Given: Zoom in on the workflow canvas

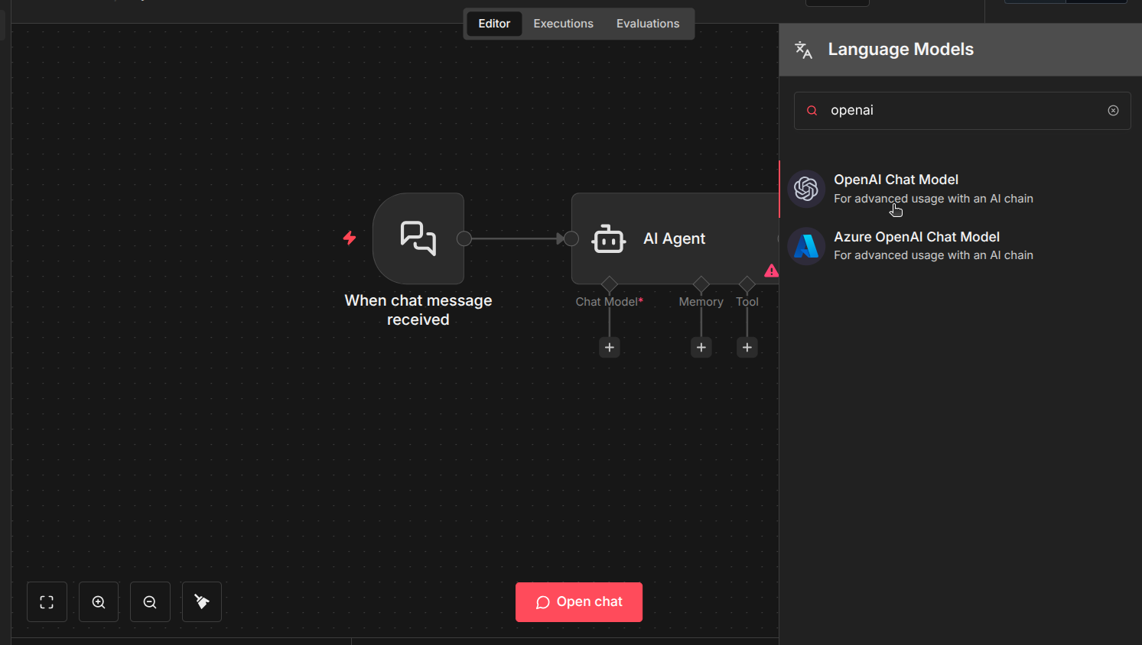Looking at the screenshot, I should (x=99, y=602).
